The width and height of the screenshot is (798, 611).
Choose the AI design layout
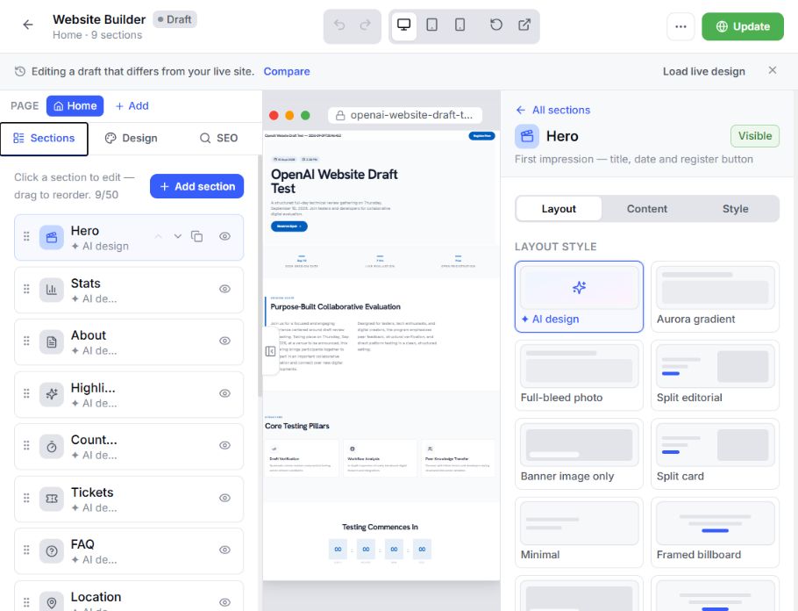[x=579, y=297]
